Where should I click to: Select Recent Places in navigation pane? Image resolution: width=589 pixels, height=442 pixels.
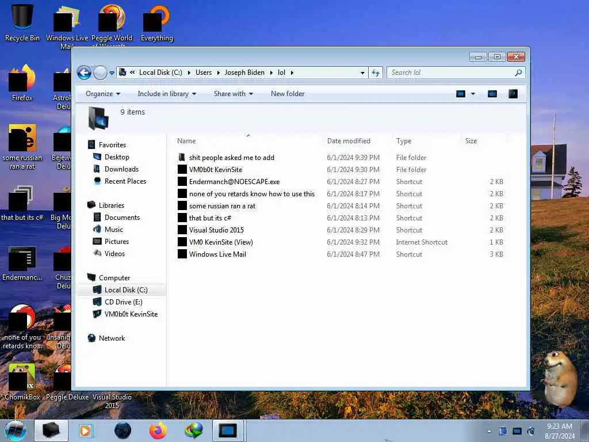click(125, 181)
